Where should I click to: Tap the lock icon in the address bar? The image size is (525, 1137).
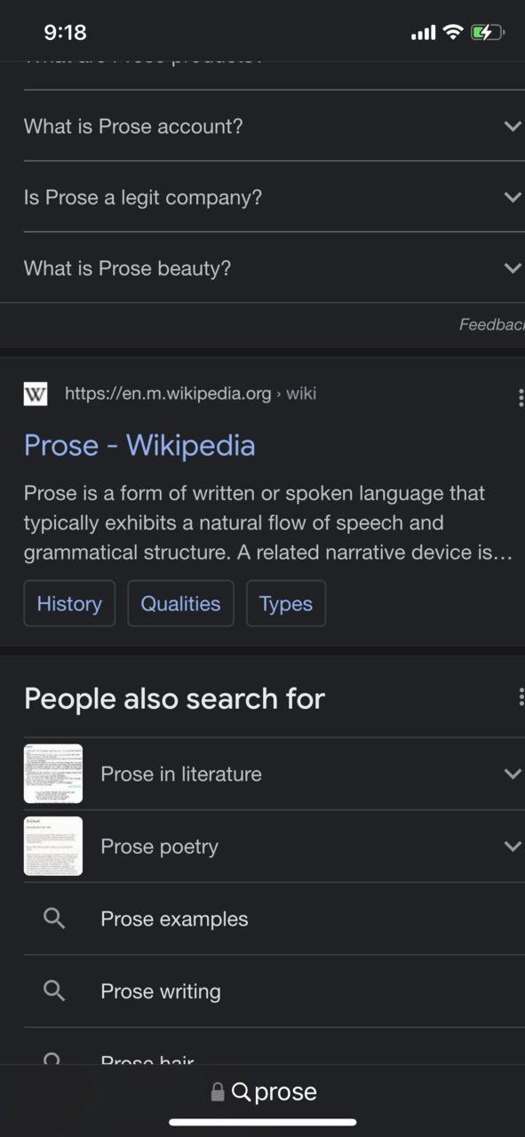pyautogui.click(x=218, y=1092)
